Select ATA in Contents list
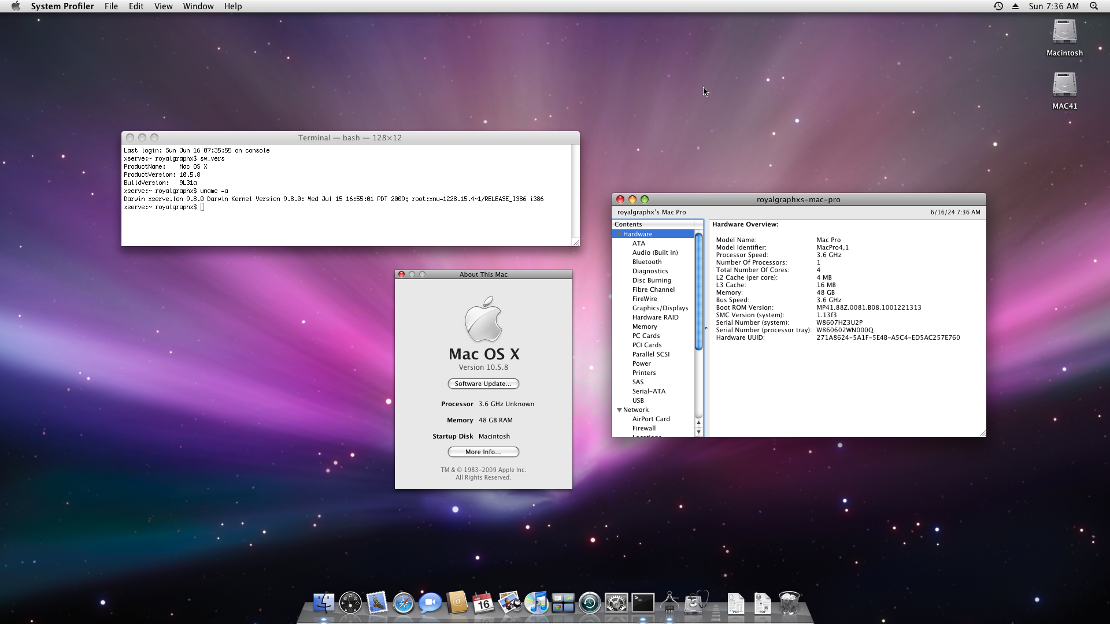 [x=638, y=243]
